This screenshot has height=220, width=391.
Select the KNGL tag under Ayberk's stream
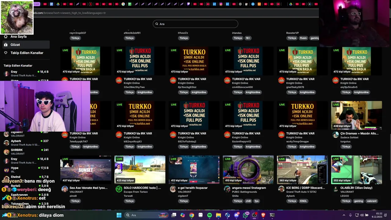click(x=303, y=201)
